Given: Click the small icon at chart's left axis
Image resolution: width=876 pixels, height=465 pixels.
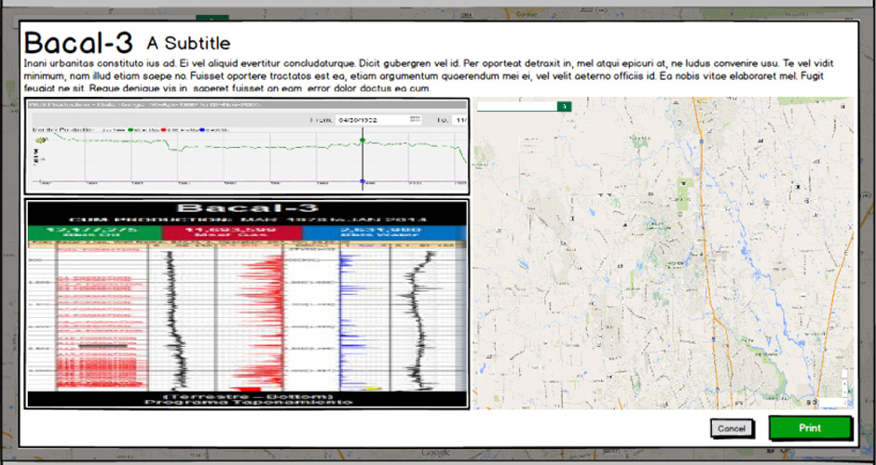Looking at the screenshot, I should click(40, 140).
